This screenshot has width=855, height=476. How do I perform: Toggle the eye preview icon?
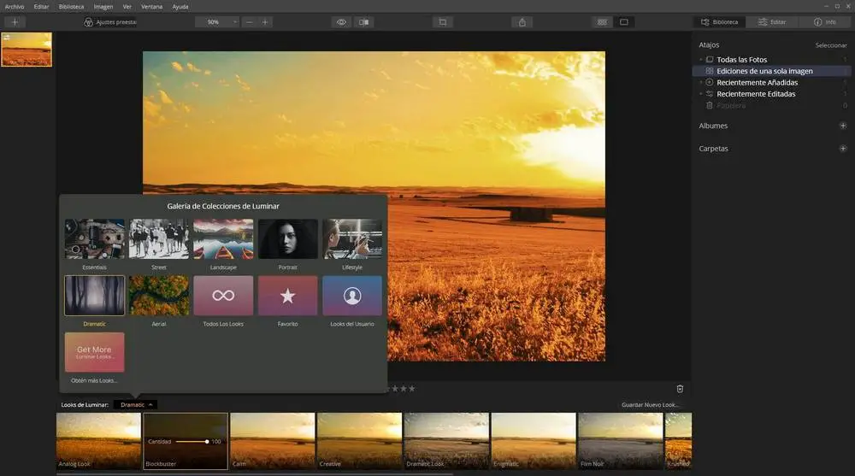click(341, 22)
